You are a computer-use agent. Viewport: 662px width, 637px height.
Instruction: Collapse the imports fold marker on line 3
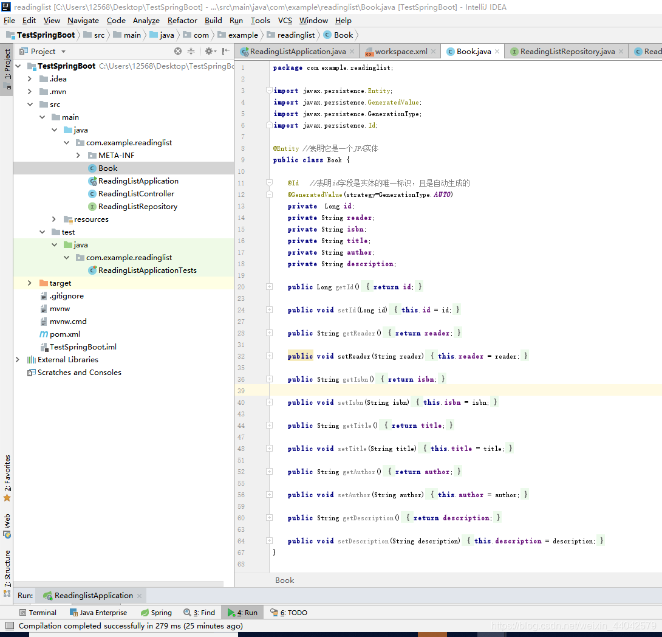click(269, 90)
